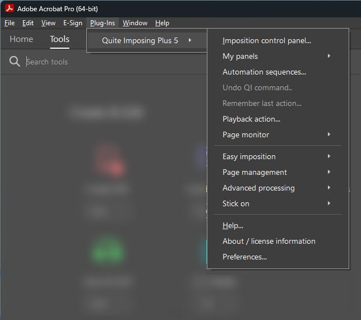The height and width of the screenshot is (320, 361).
Task: Open About / license information
Action: (278, 241)
